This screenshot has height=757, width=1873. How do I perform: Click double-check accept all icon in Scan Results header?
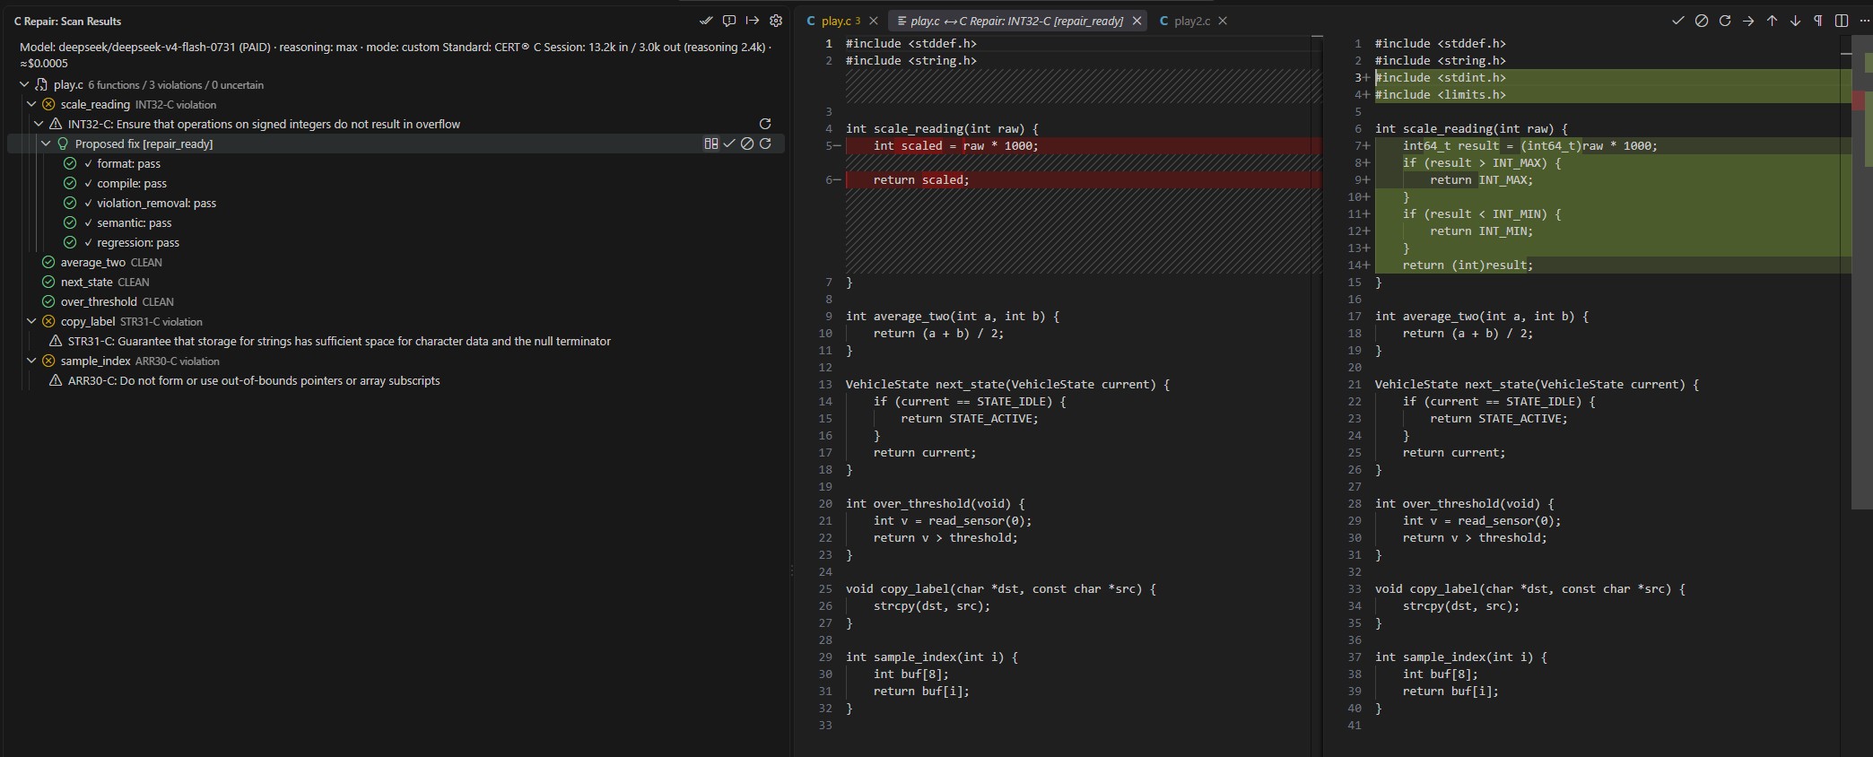[706, 21]
